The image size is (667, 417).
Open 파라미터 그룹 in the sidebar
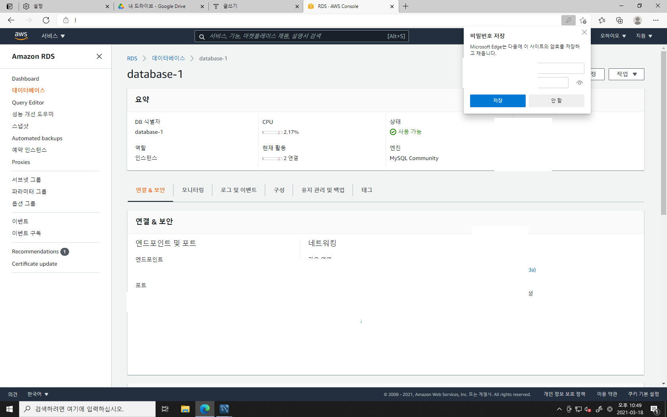pyautogui.click(x=29, y=192)
